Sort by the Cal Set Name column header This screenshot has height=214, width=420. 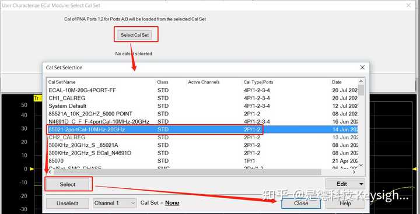(x=62, y=82)
